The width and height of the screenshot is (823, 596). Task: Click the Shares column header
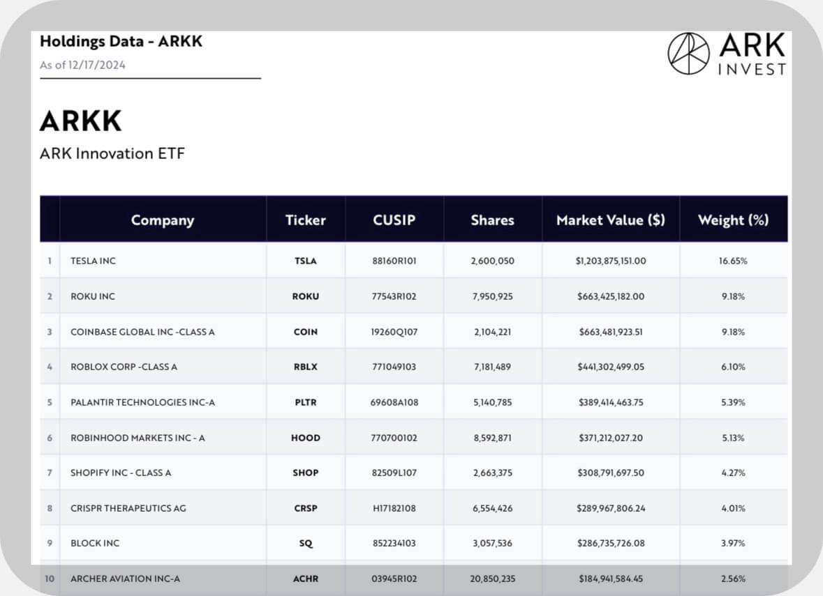[492, 220]
